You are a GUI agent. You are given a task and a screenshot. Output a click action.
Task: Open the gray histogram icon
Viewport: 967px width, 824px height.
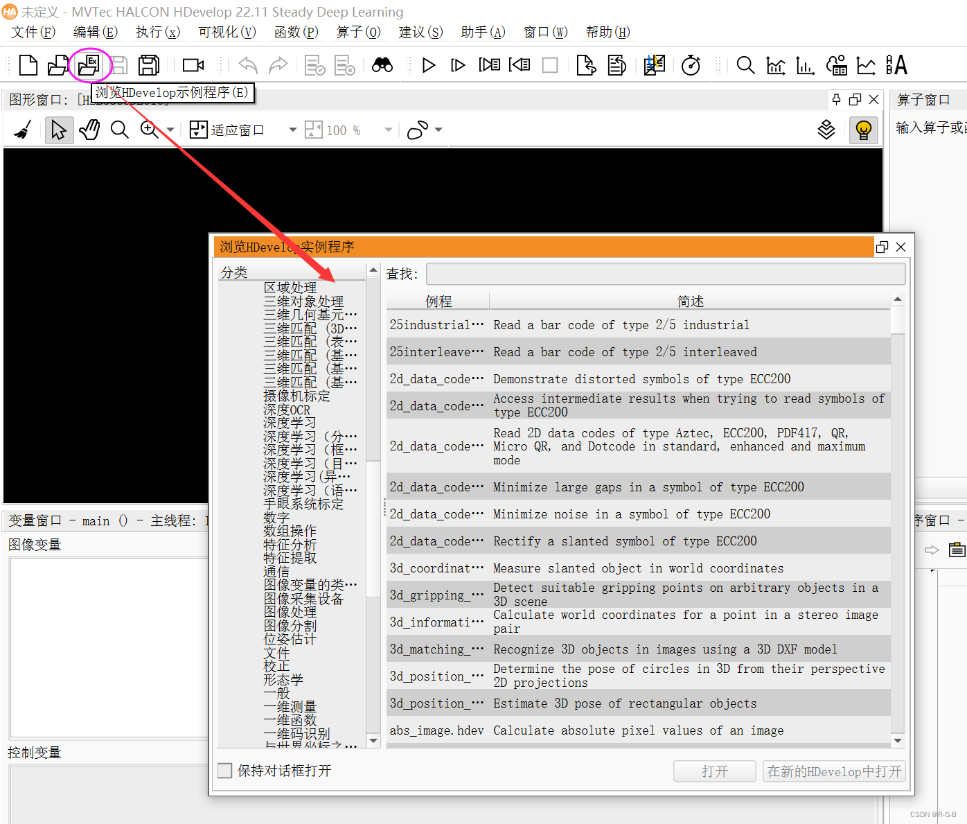[x=776, y=65]
